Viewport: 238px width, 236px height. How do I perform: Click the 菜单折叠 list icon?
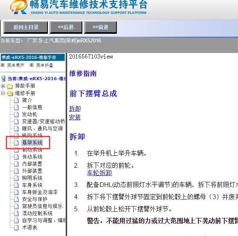tap(31, 65)
